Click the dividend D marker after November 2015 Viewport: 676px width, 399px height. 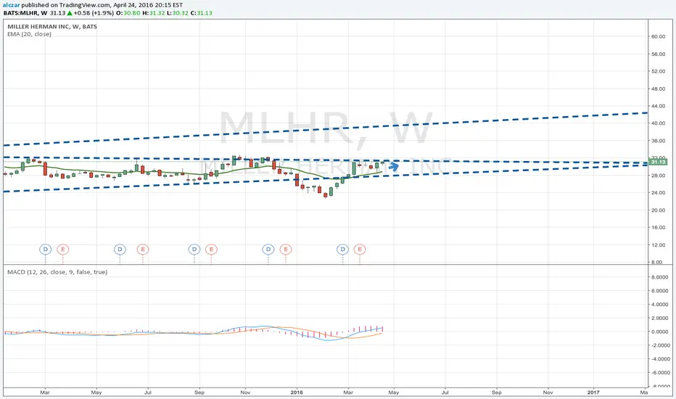pos(268,250)
